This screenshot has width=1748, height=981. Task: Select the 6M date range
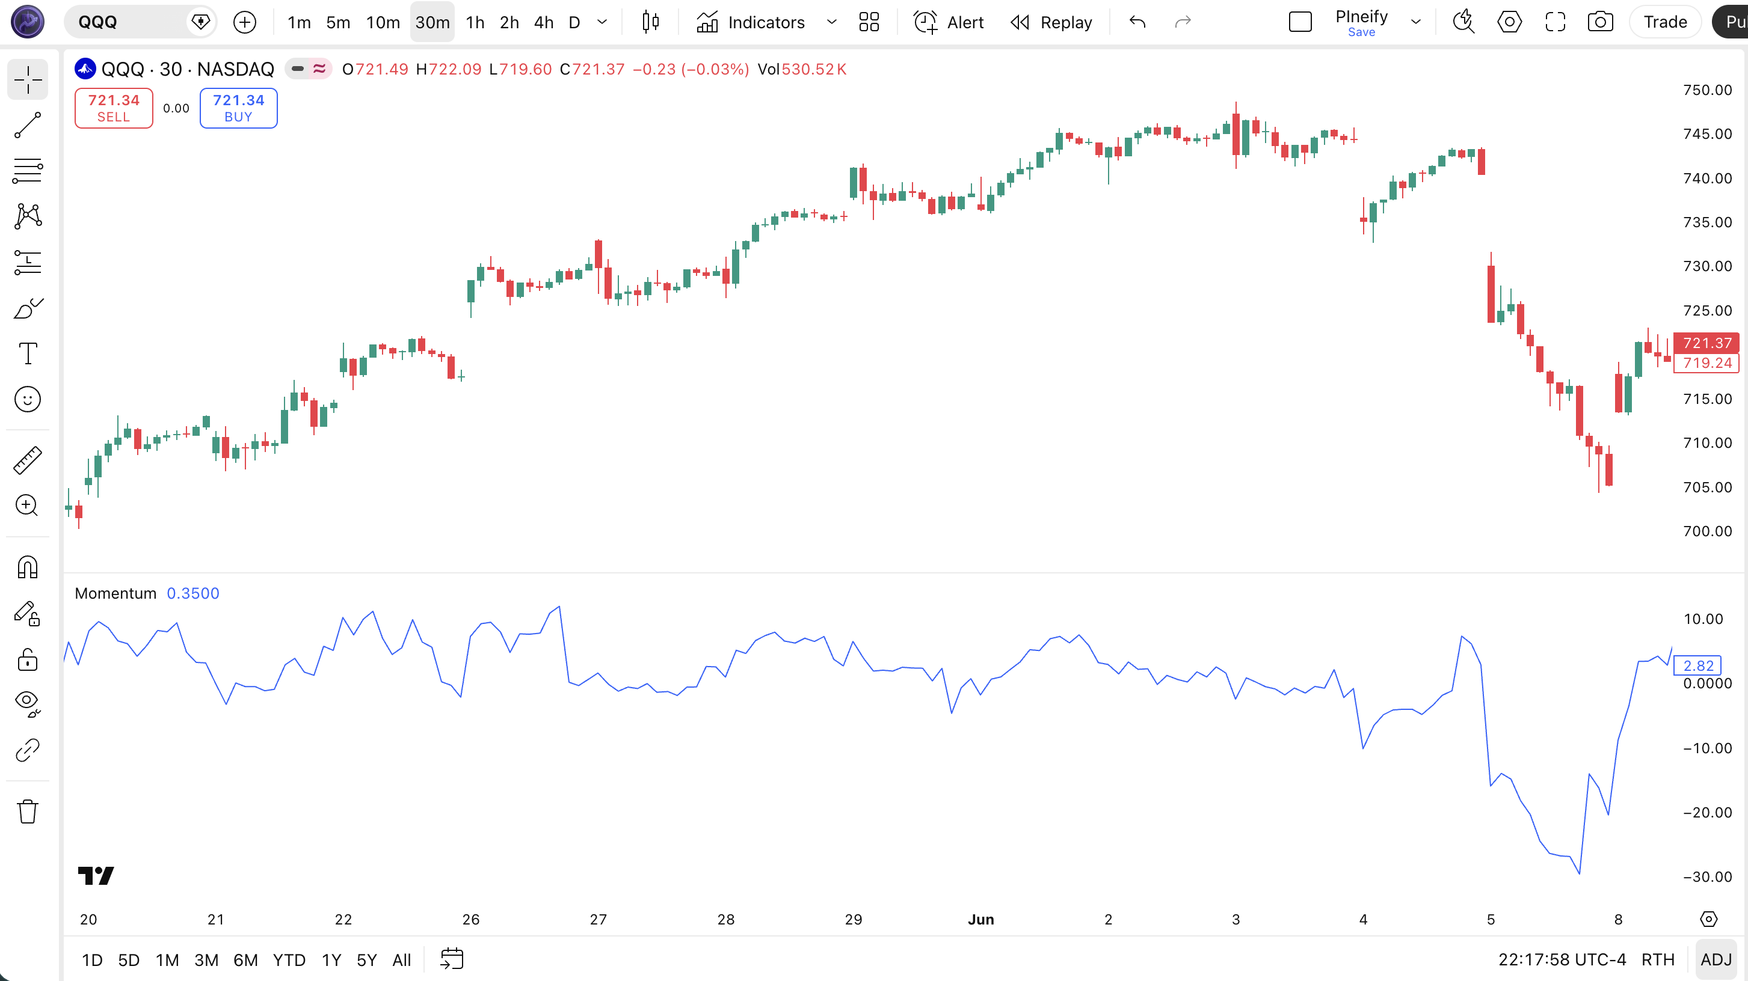[x=245, y=960]
